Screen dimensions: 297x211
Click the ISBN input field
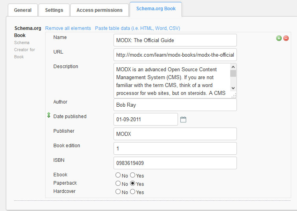[175, 163]
